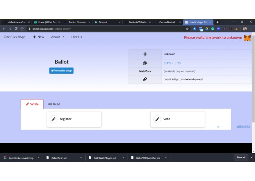
Task: Click the One Click dApp brand link
Action: 15,37
